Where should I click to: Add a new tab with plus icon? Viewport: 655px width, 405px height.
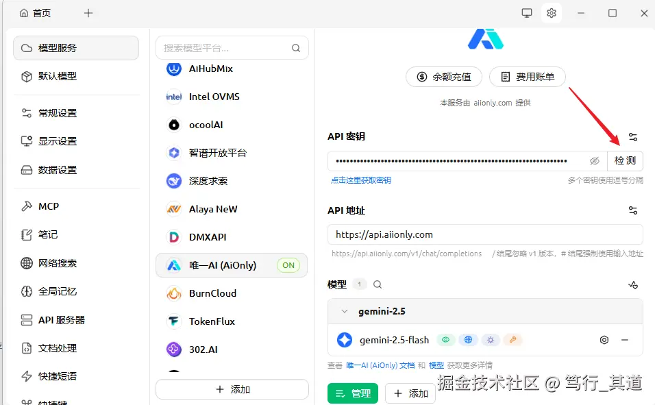(88, 13)
